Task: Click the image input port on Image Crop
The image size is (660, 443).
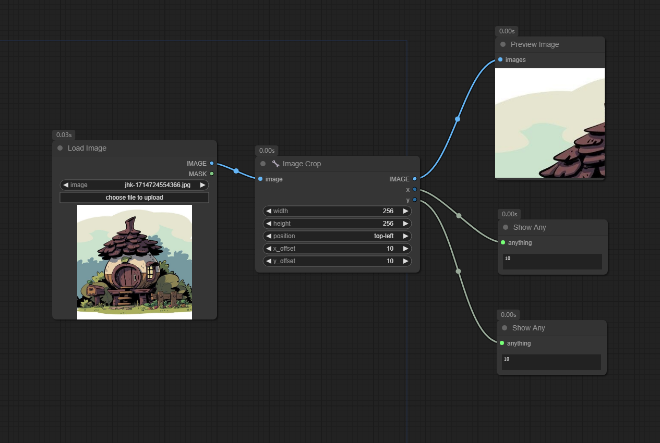Action: tap(260, 179)
